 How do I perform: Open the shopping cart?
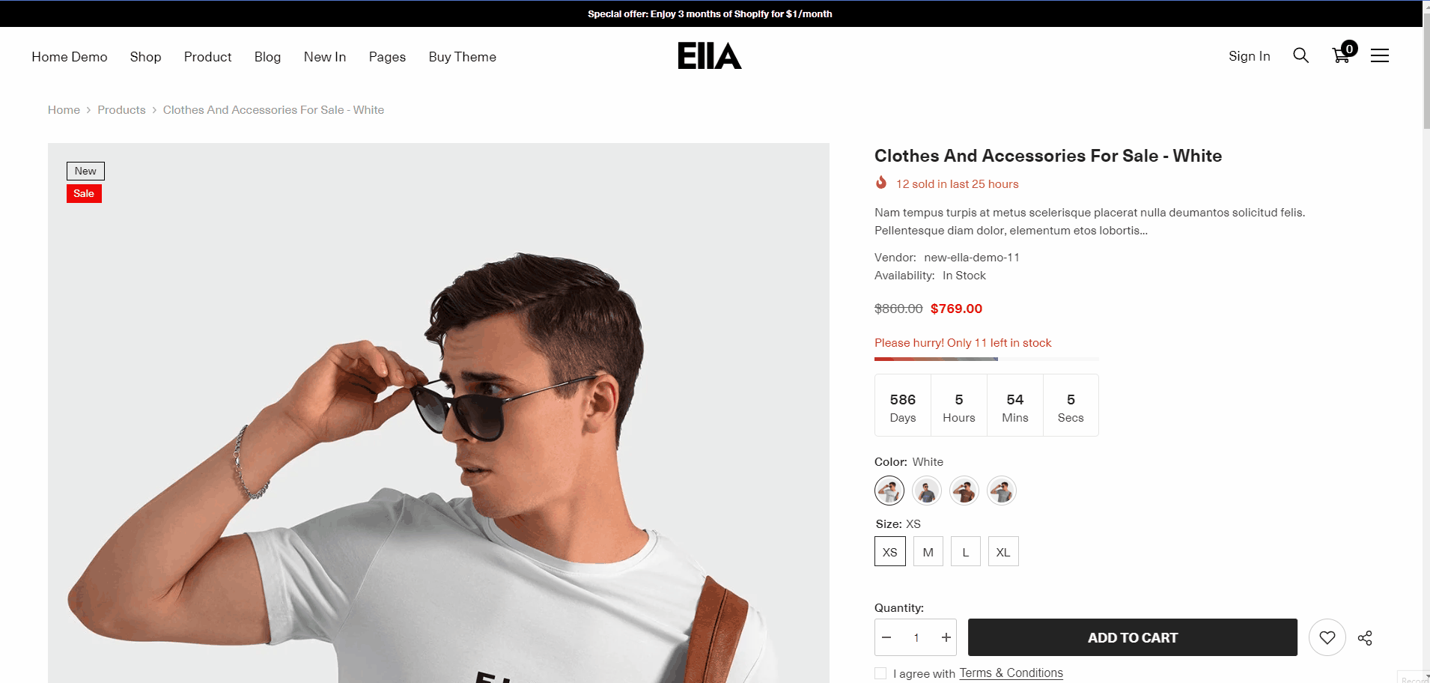[x=1341, y=55]
